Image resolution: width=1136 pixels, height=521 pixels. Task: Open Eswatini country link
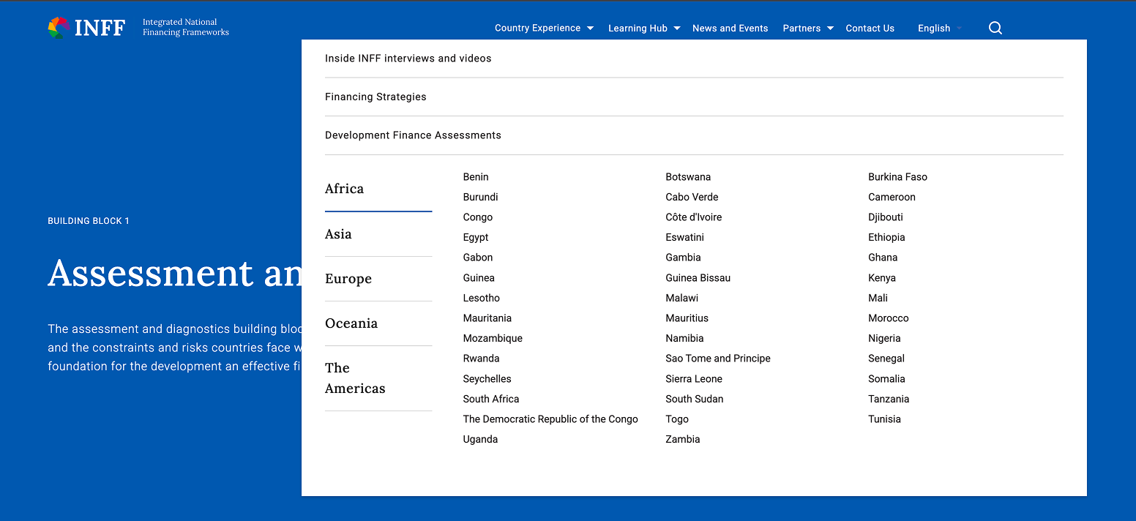[x=684, y=237]
